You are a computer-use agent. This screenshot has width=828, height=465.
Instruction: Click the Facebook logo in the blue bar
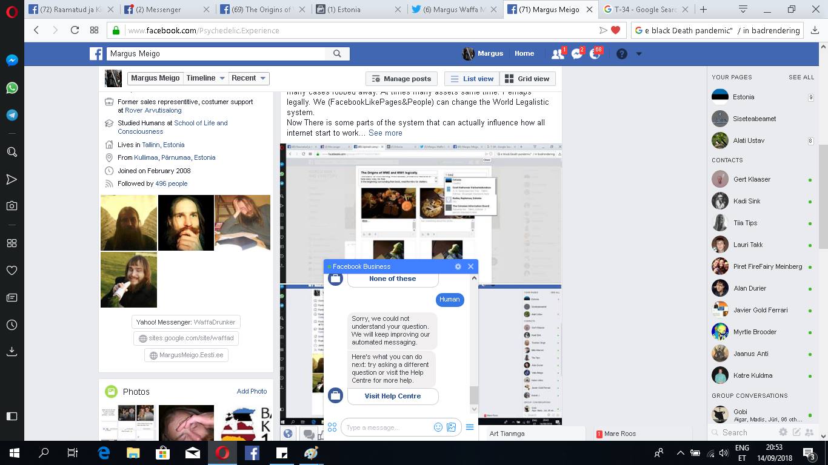96,54
